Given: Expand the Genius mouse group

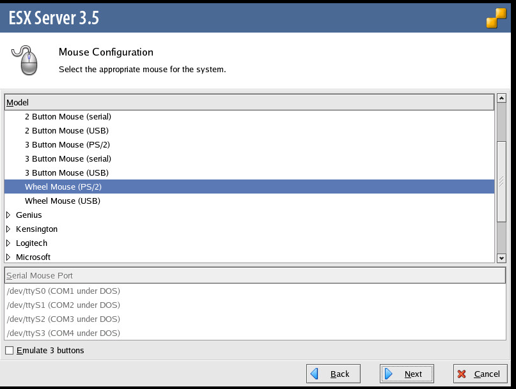Looking at the screenshot, I should click(x=9, y=215).
